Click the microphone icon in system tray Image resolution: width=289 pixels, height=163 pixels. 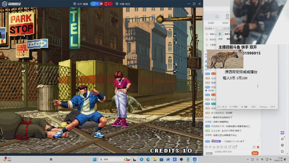pyautogui.click(x=257, y=159)
